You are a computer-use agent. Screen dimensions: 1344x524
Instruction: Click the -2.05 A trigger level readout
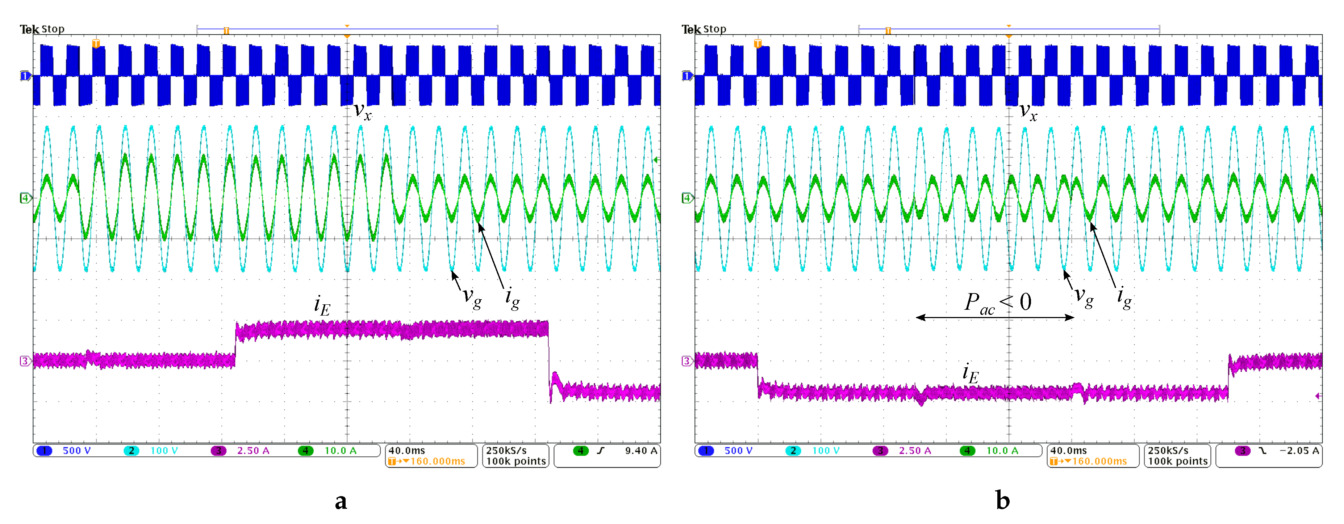pyautogui.click(x=1299, y=451)
